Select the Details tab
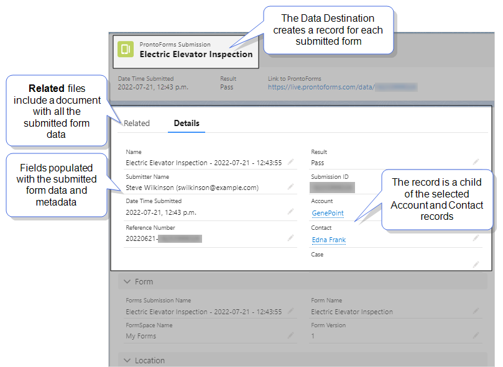This screenshot has height=367, width=503. tap(187, 124)
